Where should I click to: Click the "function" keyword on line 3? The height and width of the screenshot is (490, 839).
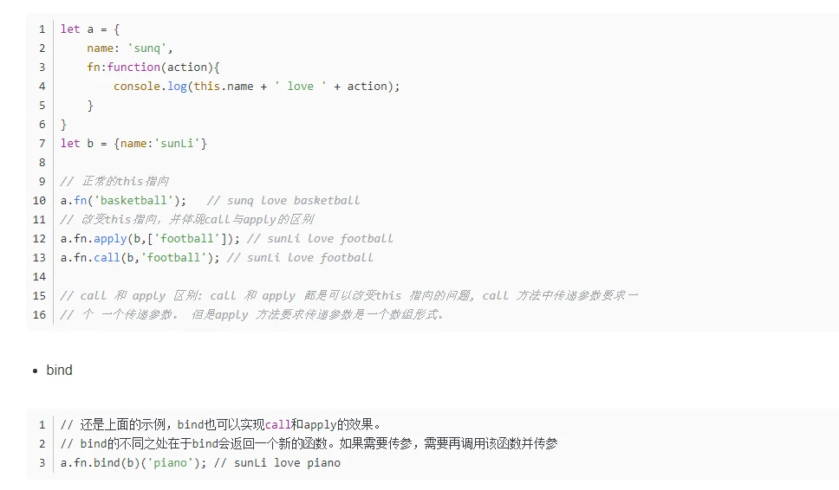[133, 68]
